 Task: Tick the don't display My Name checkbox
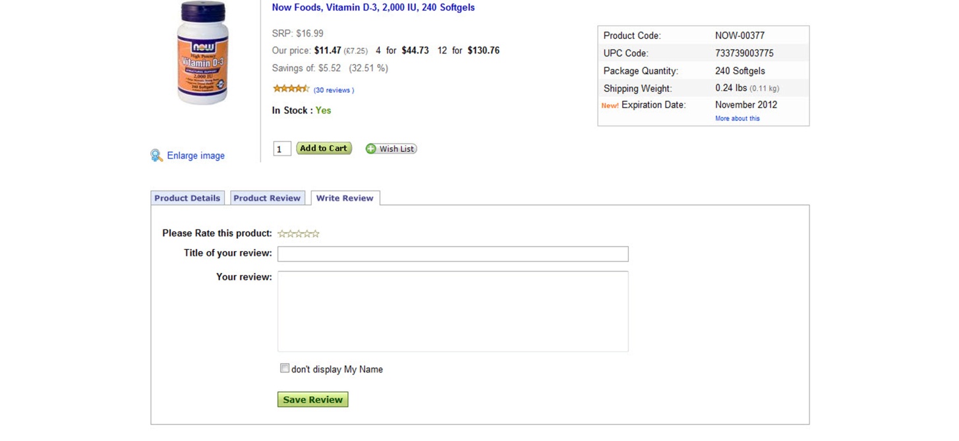(x=285, y=368)
